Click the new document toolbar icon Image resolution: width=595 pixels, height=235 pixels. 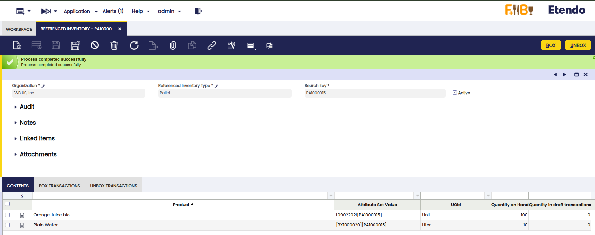pos(17,45)
